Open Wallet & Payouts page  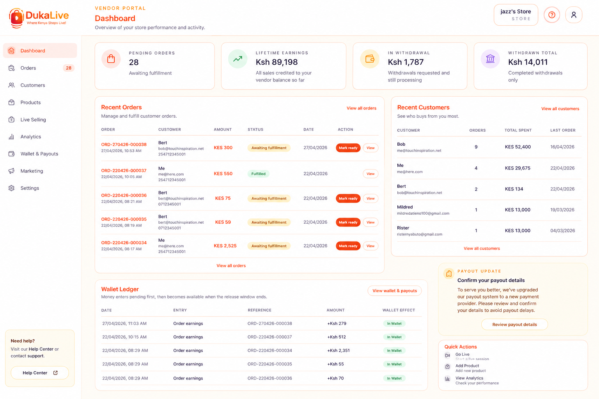(40, 154)
